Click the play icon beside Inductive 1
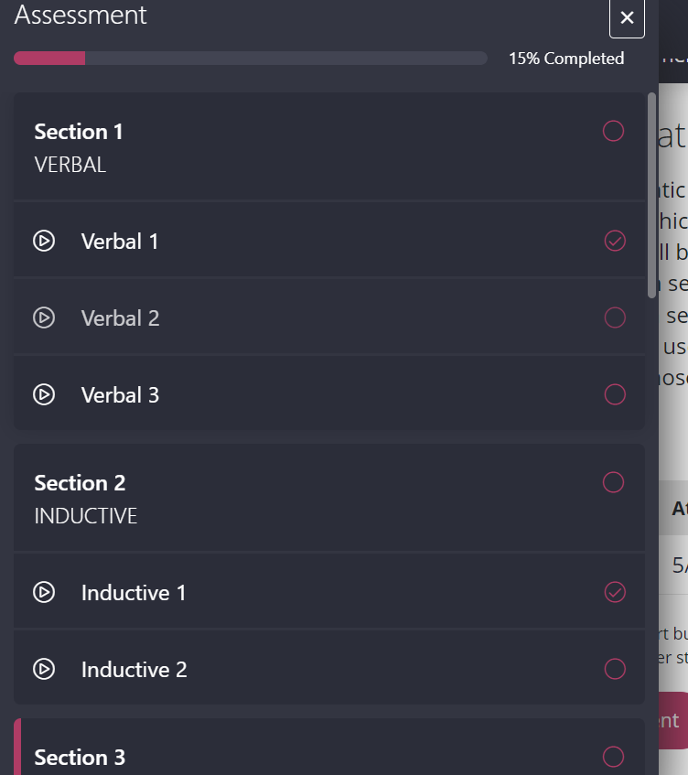688x775 pixels. tap(44, 592)
